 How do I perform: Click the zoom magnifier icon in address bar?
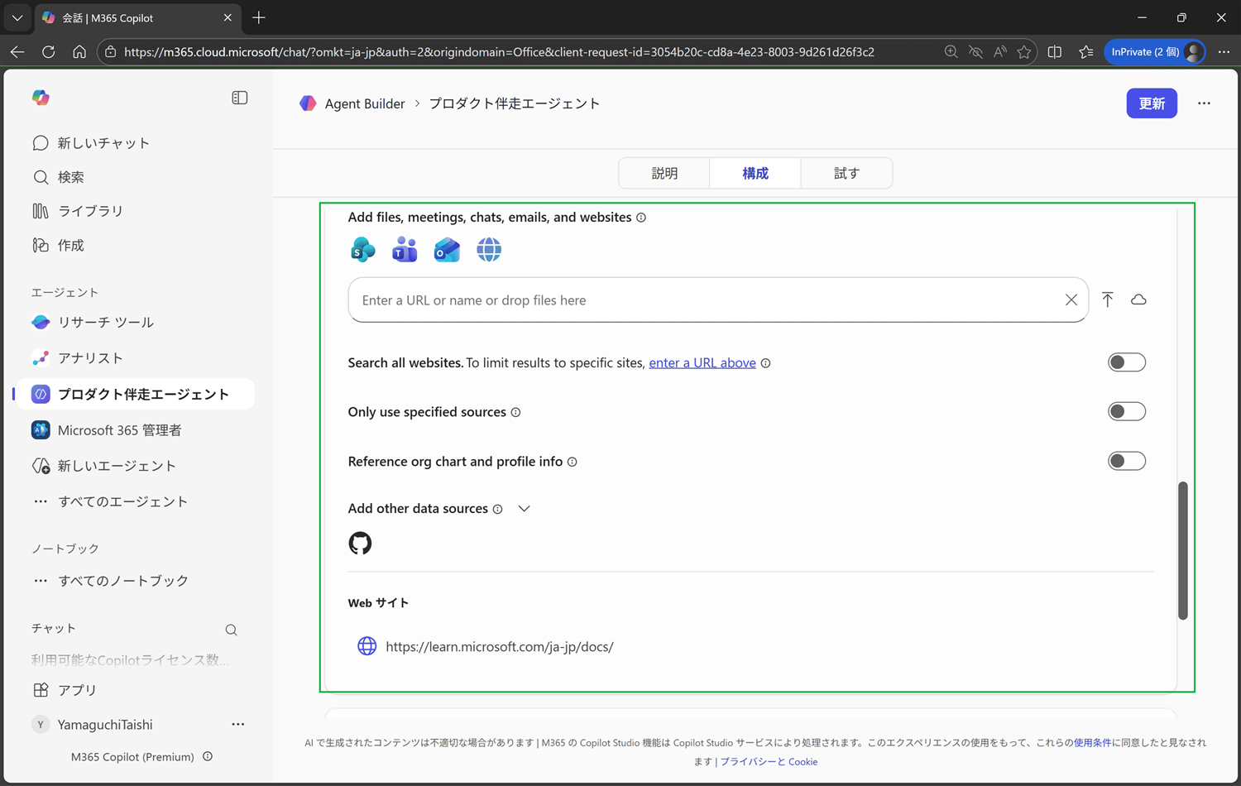pyautogui.click(x=951, y=51)
